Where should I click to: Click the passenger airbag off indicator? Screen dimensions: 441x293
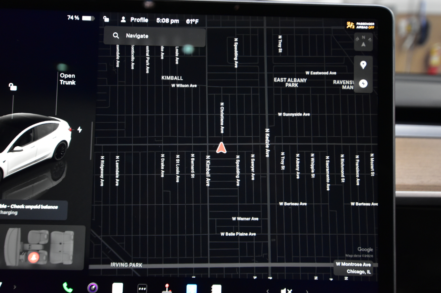point(361,25)
